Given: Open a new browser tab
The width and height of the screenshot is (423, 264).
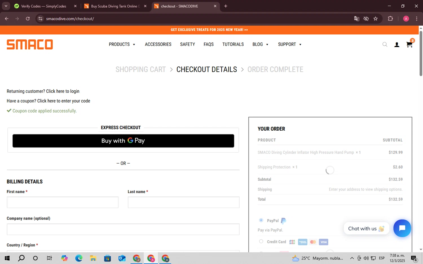Looking at the screenshot, I should (x=226, y=6).
